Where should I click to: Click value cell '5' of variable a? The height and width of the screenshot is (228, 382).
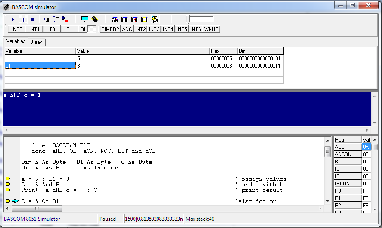[x=143, y=59]
